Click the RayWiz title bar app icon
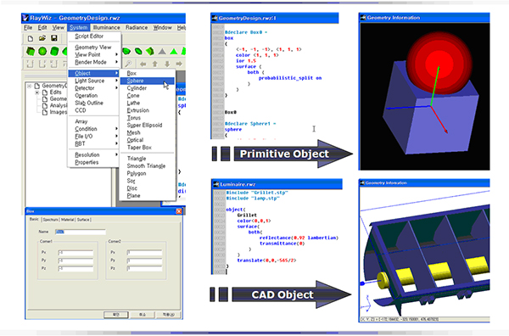Viewport: 509px width, 336px height. point(25,18)
